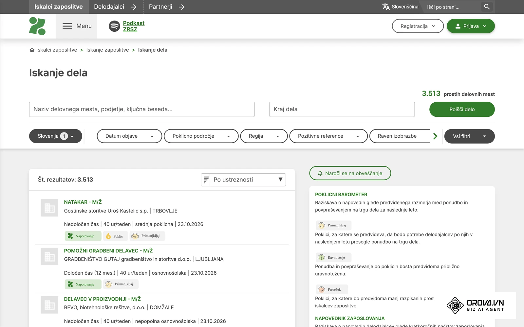
Task: Expand the Raven izobrazbe filter
Action: (x=400, y=136)
